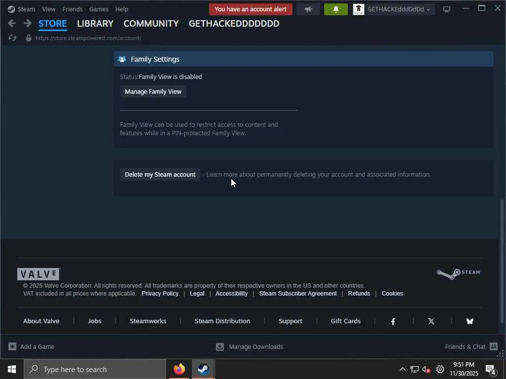506x379 pixels.
Task: Switch to the LIBRARY tab
Action: (x=95, y=24)
